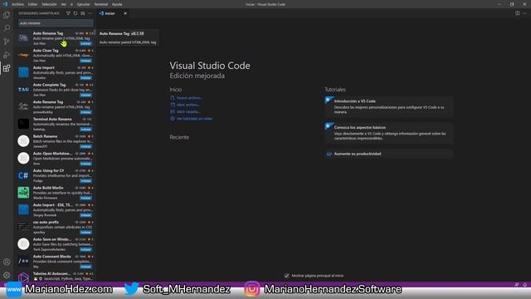Install the Auto Build Marlin extension

pyautogui.click(x=85, y=198)
